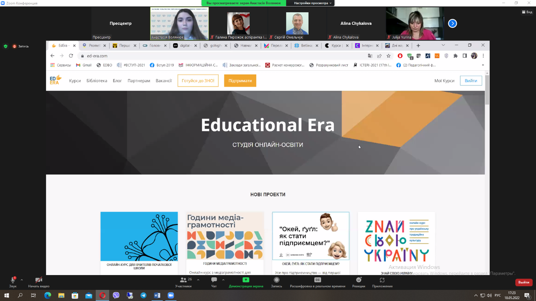The height and width of the screenshot is (301, 536).
Task: Bookmark this page with star icon
Action: [x=389, y=56]
